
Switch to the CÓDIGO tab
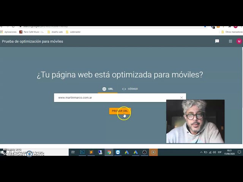pyautogui.click(x=130, y=89)
